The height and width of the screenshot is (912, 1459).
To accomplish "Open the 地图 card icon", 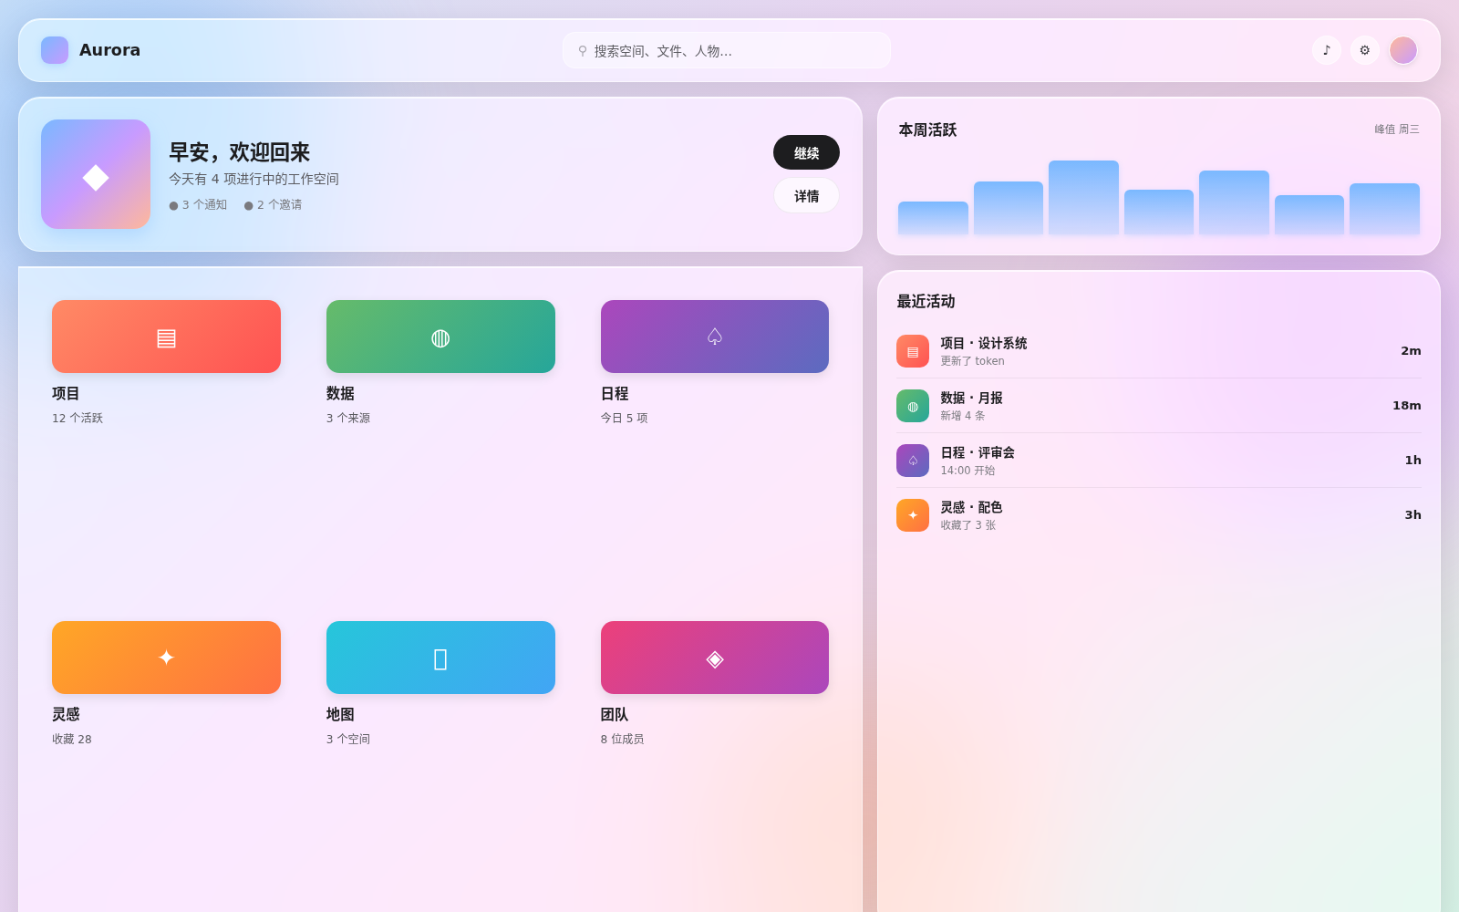I will click(x=440, y=658).
